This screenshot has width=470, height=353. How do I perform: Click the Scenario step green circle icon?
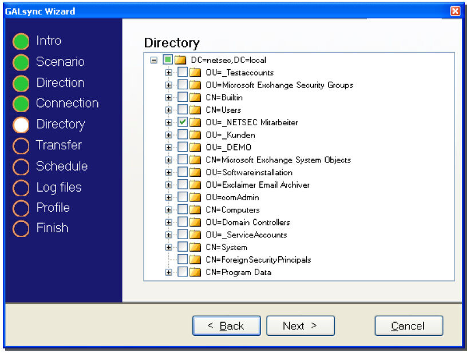(21, 62)
